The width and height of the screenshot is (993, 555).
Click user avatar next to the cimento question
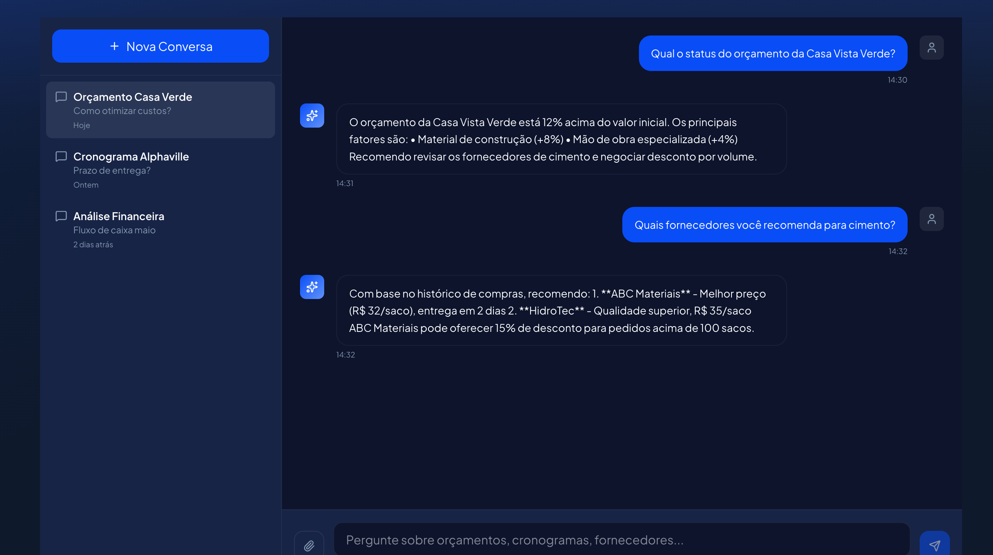(x=932, y=219)
